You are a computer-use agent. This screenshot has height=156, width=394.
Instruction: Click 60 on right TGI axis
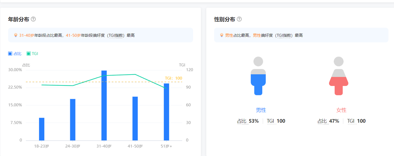(x=188, y=105)
